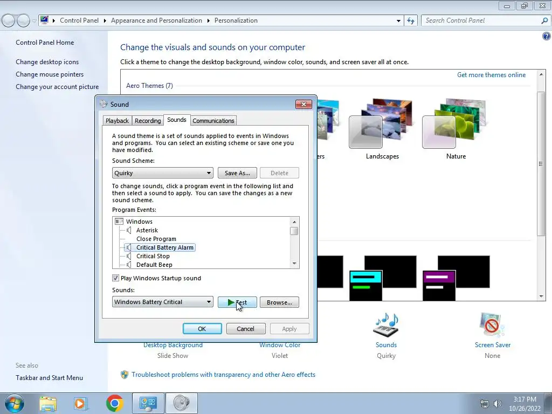Go to Control Panel Home
Screen dimensions: 552x414
[x=45, y=43]
